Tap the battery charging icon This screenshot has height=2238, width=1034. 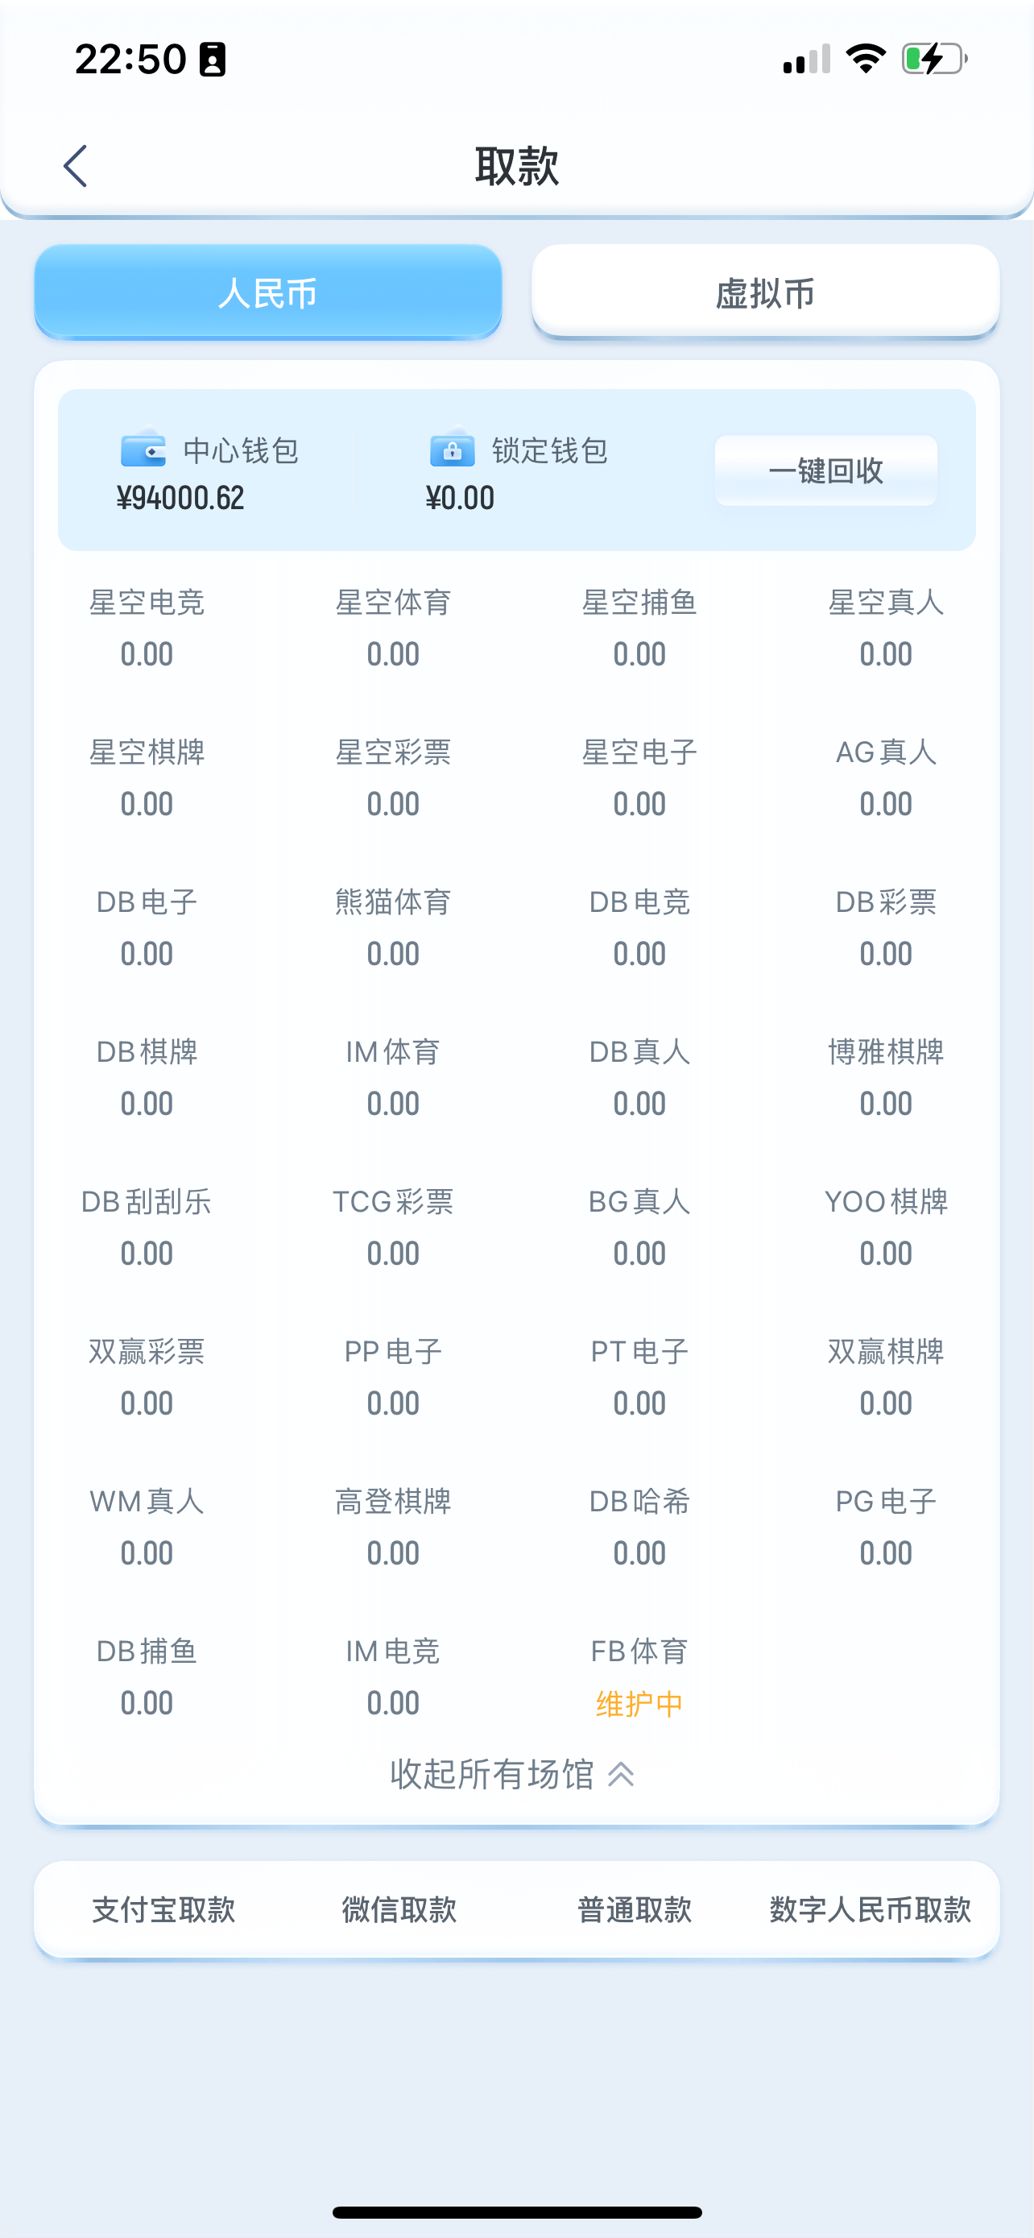coord(934,59)
